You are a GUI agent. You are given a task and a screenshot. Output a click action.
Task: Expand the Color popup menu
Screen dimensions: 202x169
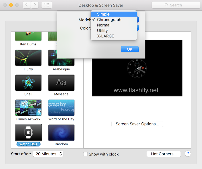coord(137,28)
